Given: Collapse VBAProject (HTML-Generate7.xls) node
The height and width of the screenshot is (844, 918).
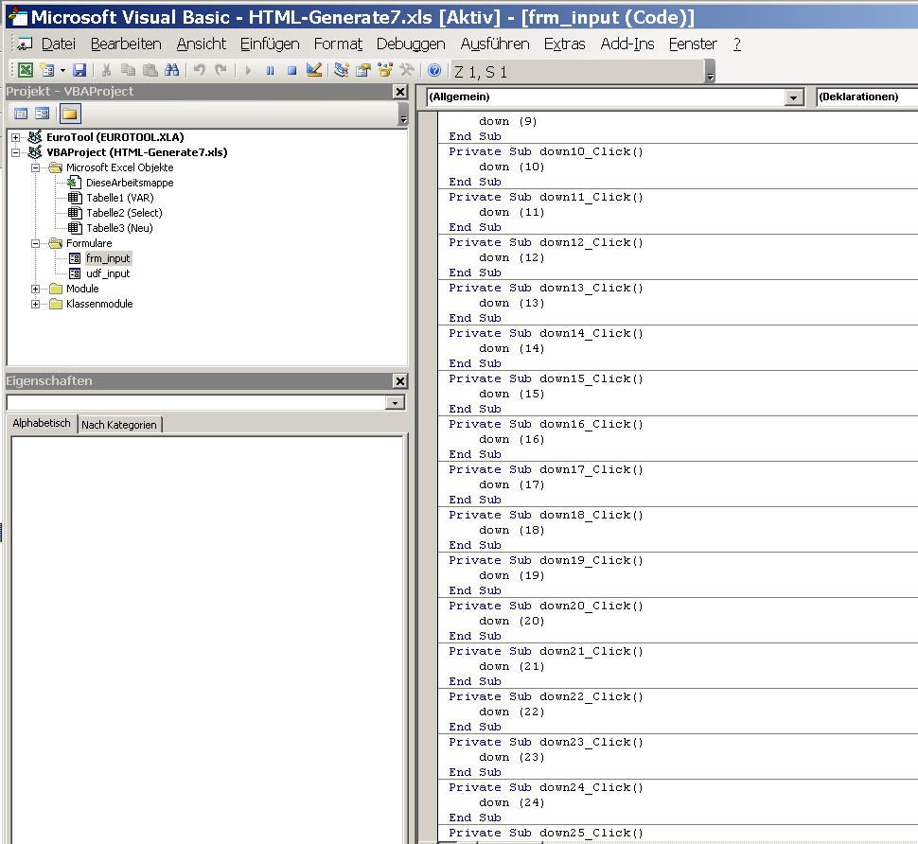Looking at the screenshot, I should [x=16, y=152].
